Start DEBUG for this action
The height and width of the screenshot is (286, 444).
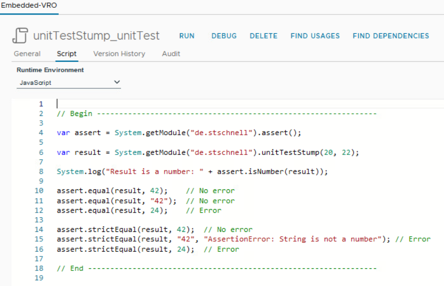pyautogui.click(x=224, y=36)
